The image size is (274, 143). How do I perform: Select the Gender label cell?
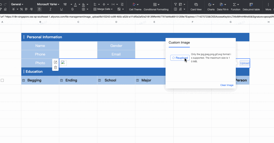[116, 46]
